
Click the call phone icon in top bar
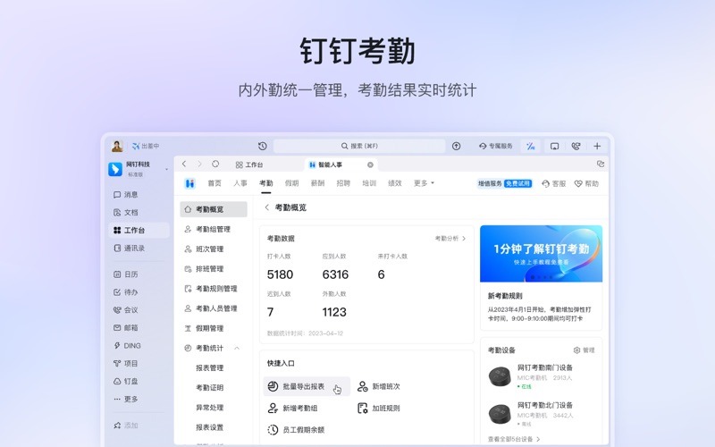[x=576, y=147]
